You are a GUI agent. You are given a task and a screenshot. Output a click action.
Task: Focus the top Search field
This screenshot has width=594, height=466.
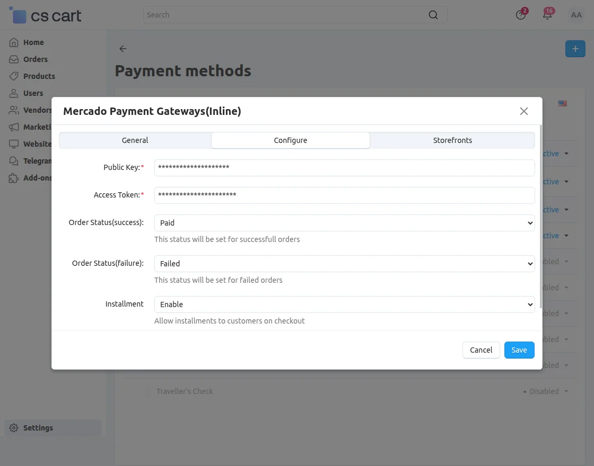coord(285,15)
